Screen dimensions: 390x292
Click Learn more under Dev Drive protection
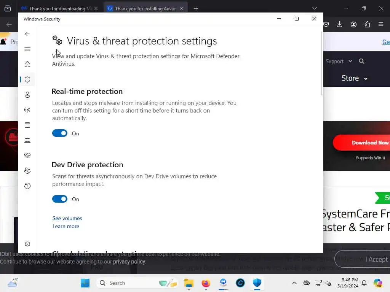tap(66, 226)
